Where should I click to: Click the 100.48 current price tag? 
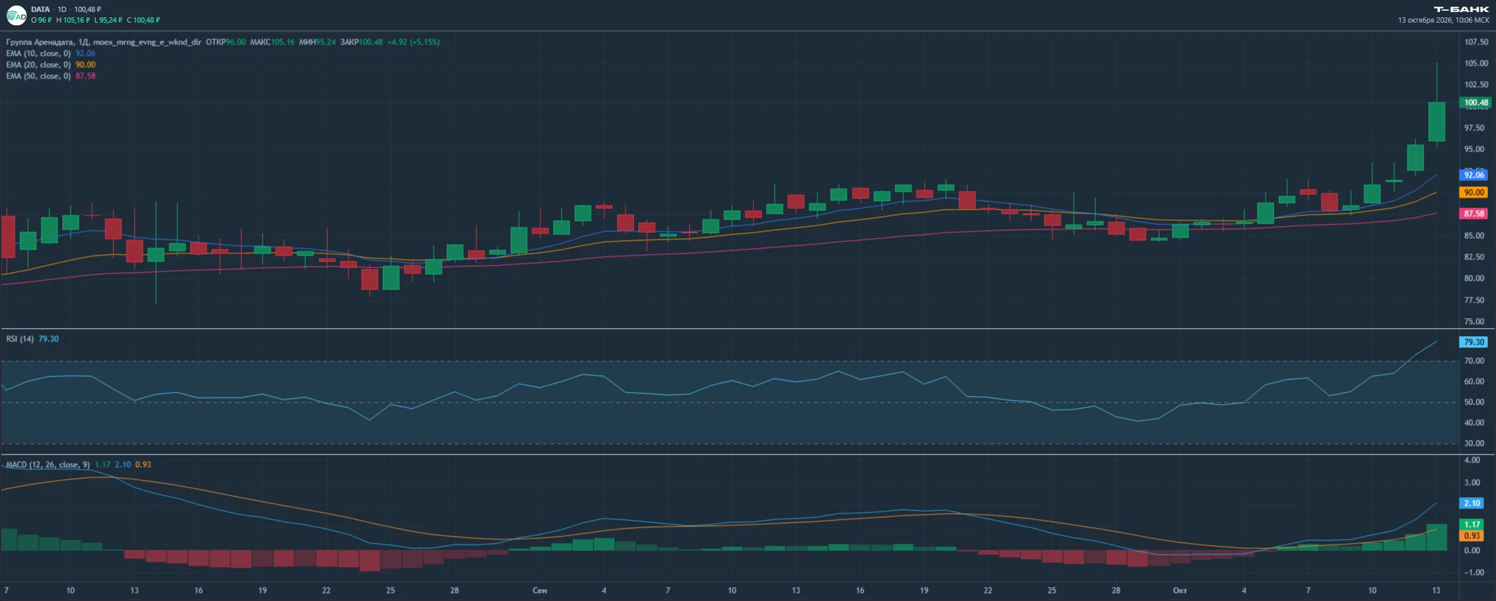tap(1476, 102)
